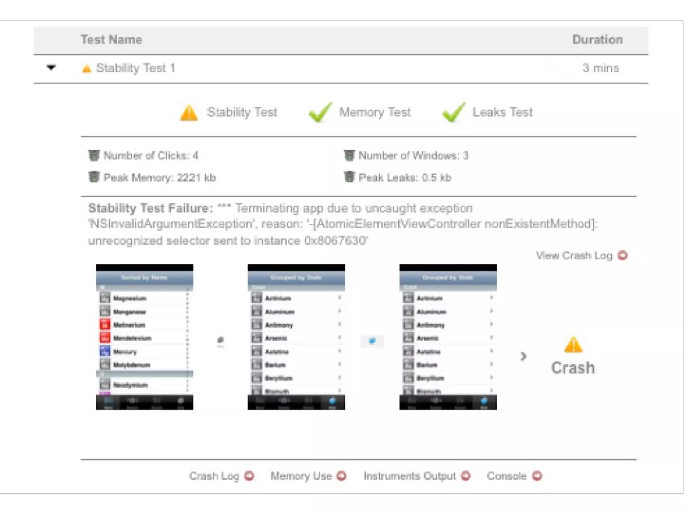Click the Memory Test green checkmark
This screenshot has width=685, height=514.
coord(320,112)
